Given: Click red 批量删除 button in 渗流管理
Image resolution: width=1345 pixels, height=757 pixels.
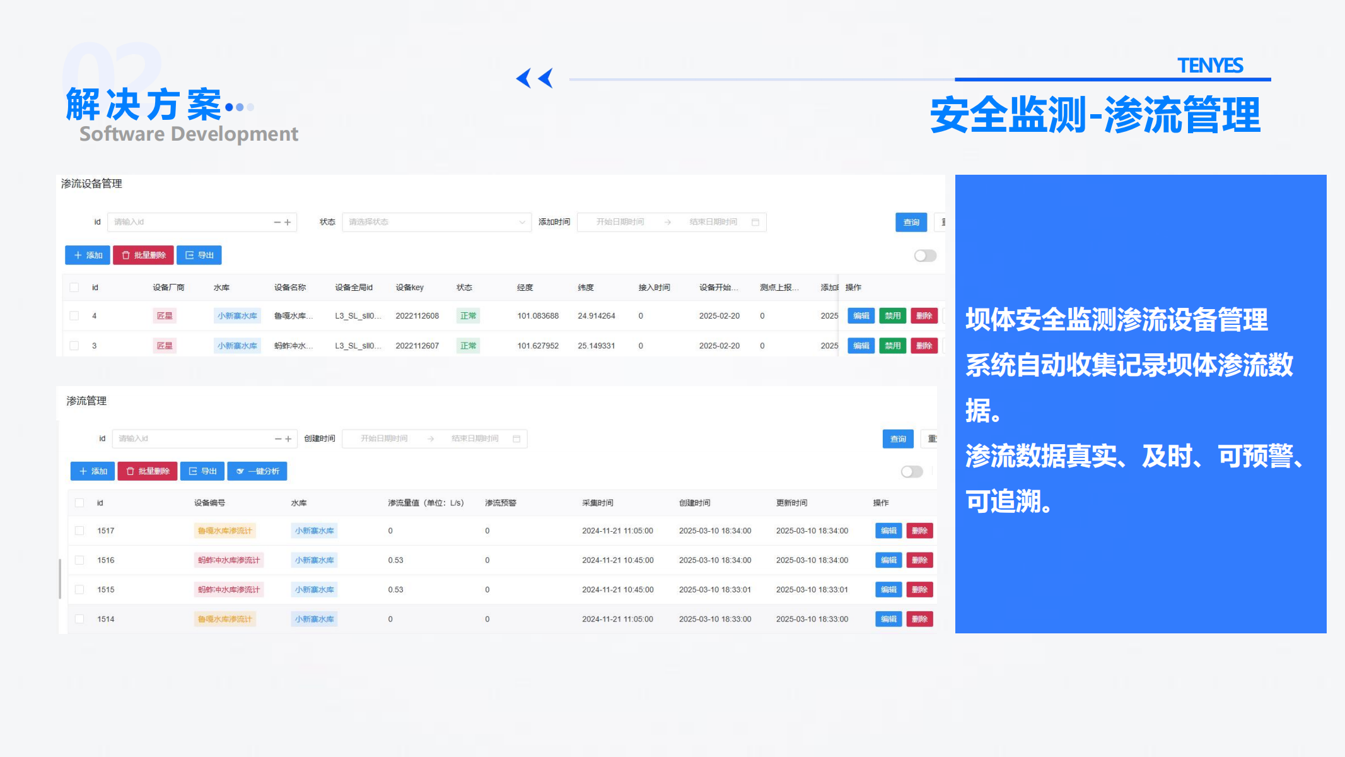Looking at the screenshot, I should point(148,471).
